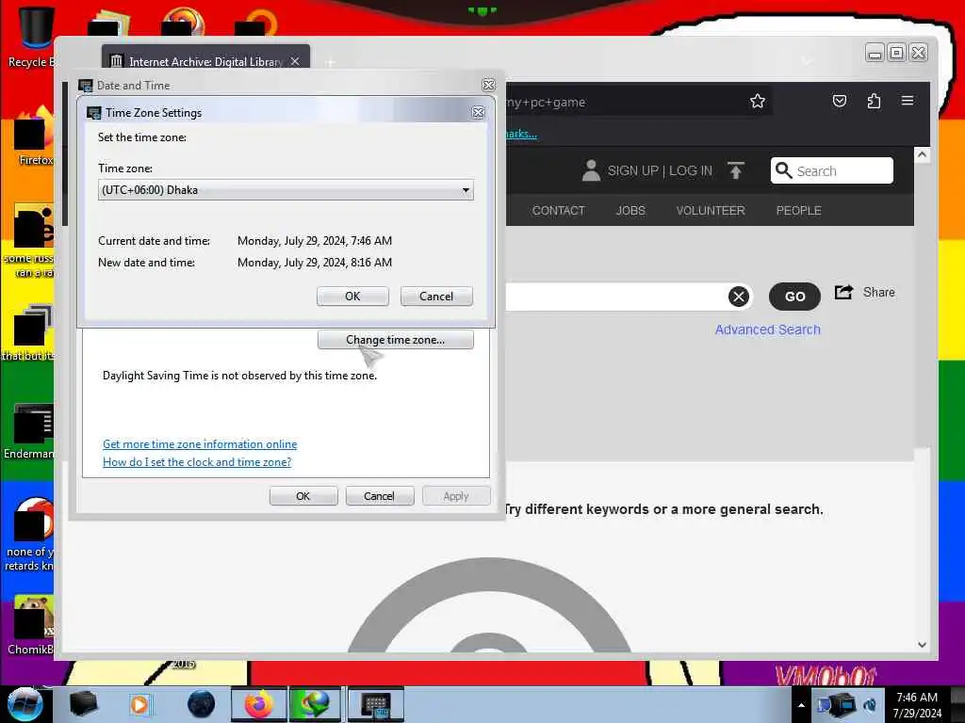Image resolution: width=965 pixels, height=723 pixels.
Task: Open the Firefox extensions puzzle icon
Action: click(x=874, y=101)
